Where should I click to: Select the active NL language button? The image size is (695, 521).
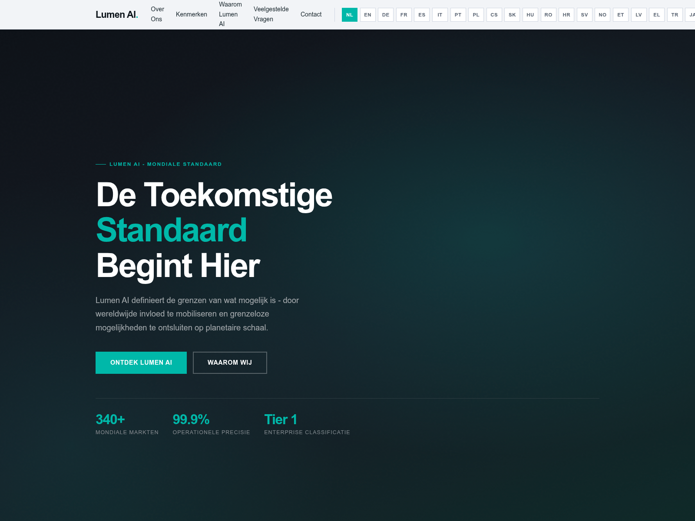(350, 15)
